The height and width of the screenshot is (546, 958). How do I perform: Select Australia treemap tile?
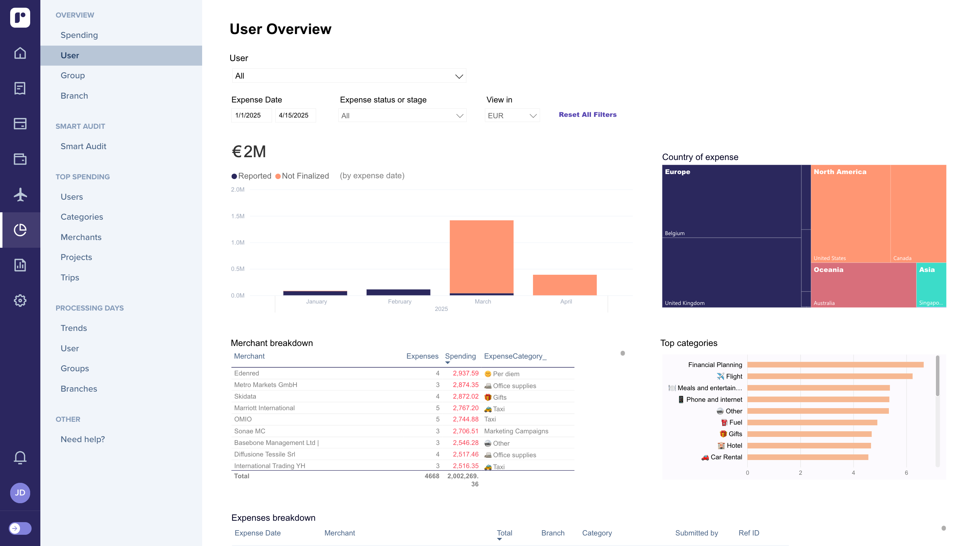[863, 285]
